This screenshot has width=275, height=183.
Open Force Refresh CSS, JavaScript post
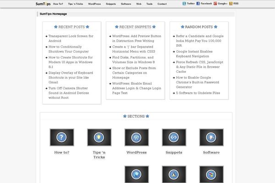199,67
